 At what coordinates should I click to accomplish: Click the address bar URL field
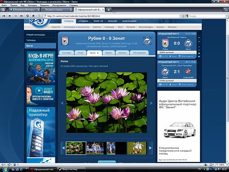click(114, 16)
